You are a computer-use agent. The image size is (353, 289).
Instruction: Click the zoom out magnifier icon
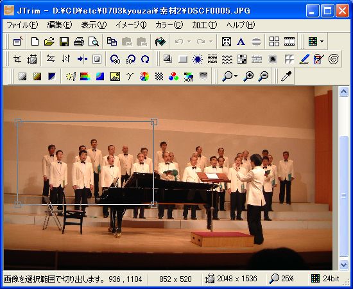tap(263, 76)
